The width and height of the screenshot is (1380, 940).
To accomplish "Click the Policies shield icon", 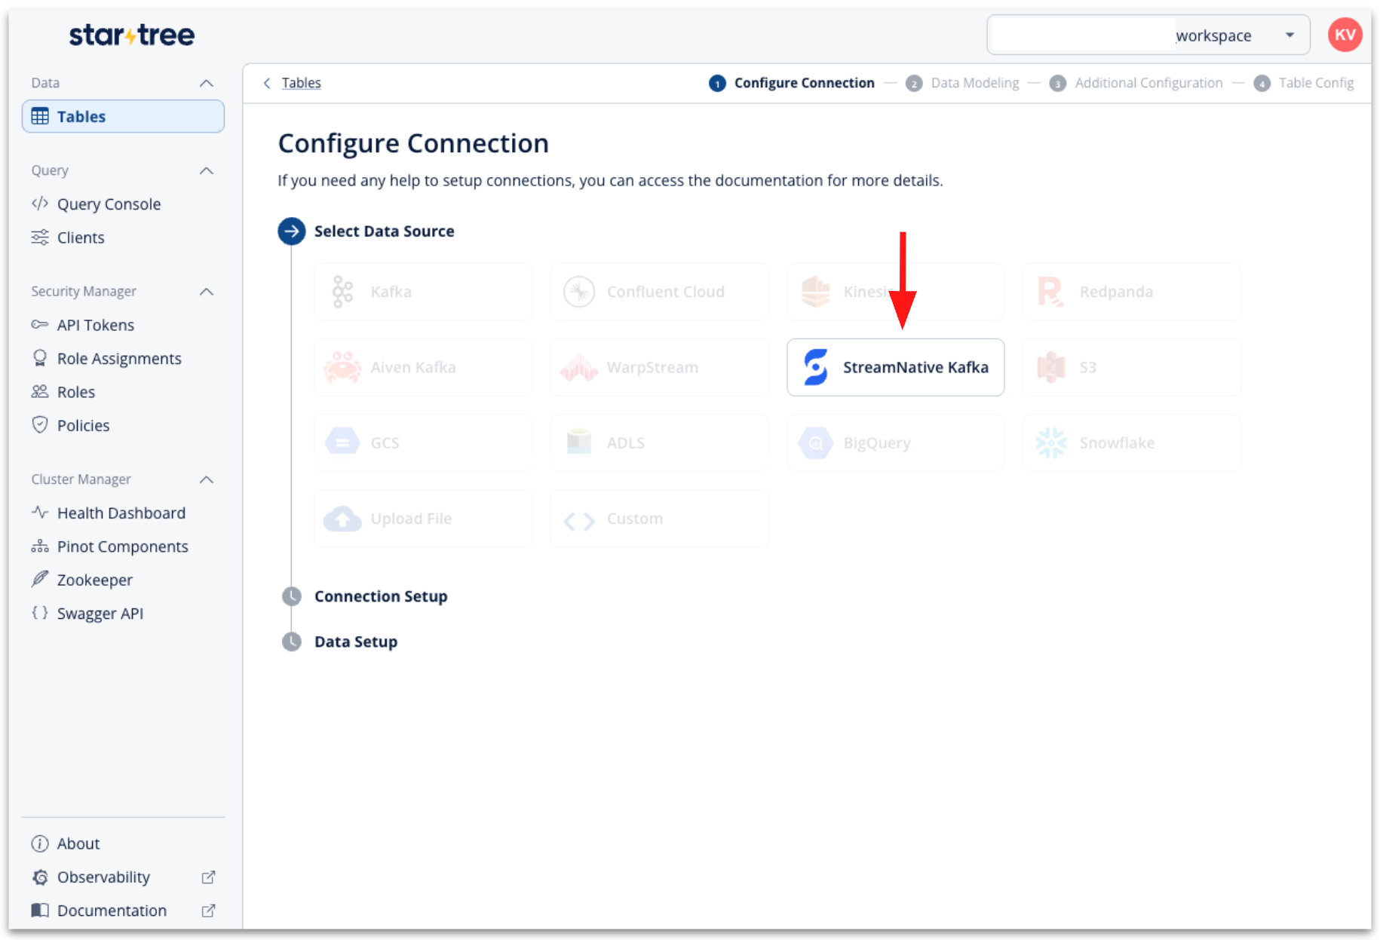I will pyautogui.click(x=40, y=425).
